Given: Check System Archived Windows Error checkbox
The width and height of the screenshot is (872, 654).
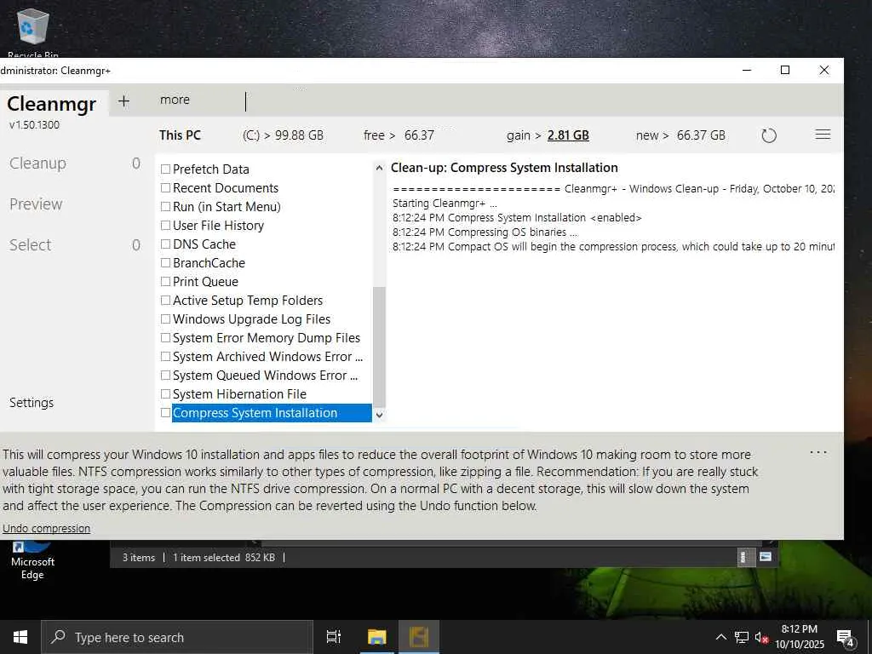Looking at the screenshot, I should (x=165, y=357).
